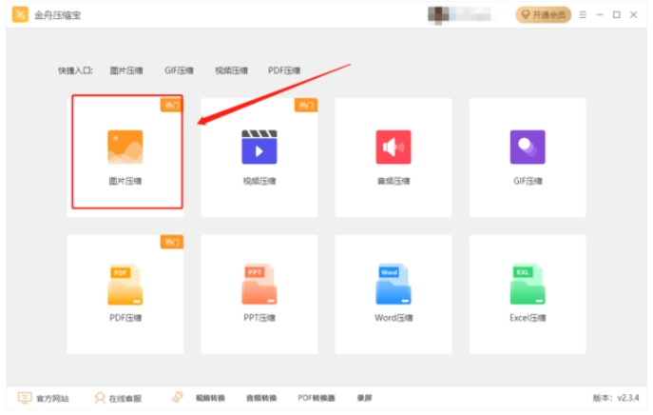Open the hamburger menu in title bar
The height and width of the screenshot is (415, 653).
tap(583, 14)
